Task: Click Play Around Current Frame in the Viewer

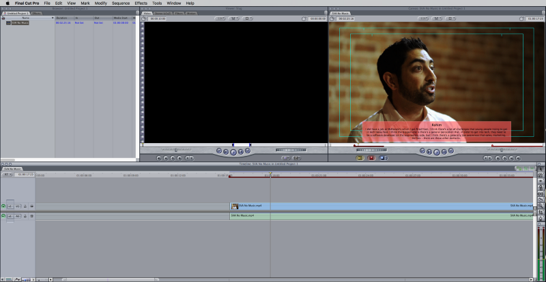Action: [x=241, y=152]
